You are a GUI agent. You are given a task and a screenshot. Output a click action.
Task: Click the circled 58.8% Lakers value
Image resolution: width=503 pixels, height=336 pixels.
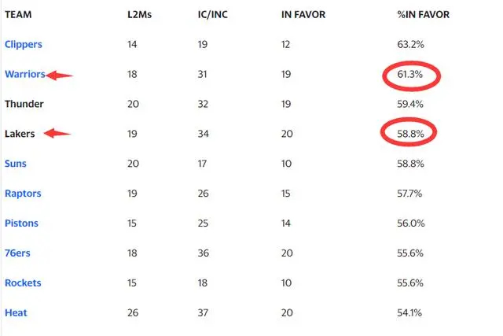pyautogui.click(x=411, y=135)
